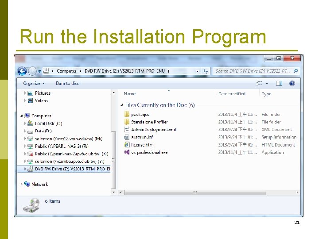Select the disconnected Public (X:) drive

(x=71, y=154)
